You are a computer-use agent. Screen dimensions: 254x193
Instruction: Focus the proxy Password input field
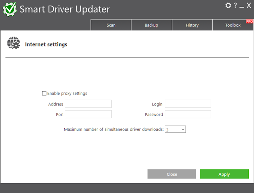[188, 114]
